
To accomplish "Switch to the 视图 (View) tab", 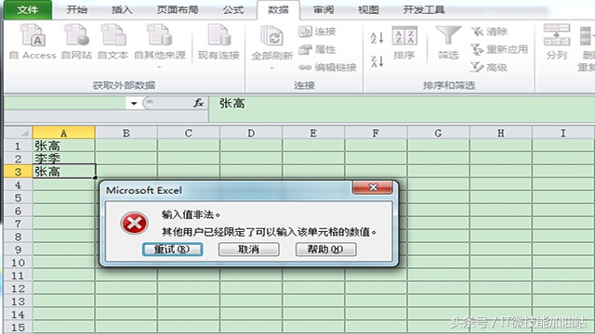I will 368,10.
